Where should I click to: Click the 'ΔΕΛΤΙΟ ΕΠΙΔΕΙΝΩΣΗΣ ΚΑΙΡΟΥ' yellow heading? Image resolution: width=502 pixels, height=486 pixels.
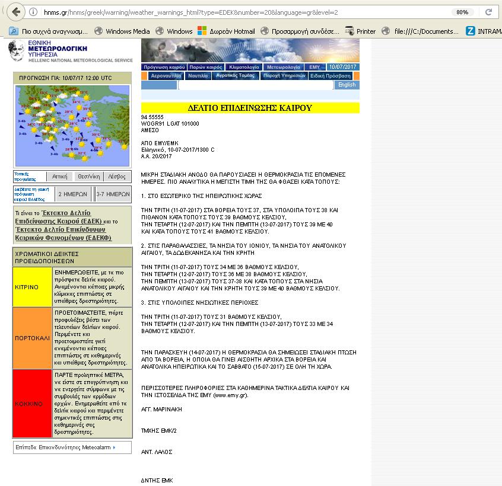click(250, 108)
